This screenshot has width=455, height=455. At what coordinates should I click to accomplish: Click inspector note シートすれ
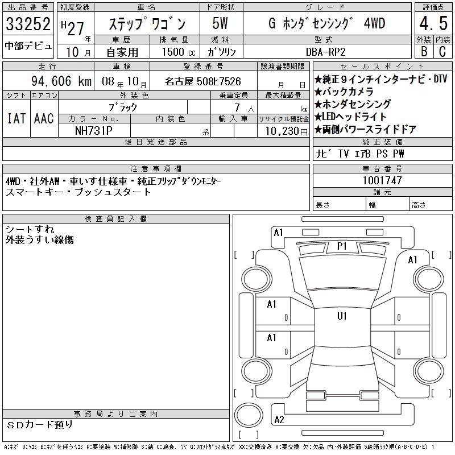click(30, 230)
